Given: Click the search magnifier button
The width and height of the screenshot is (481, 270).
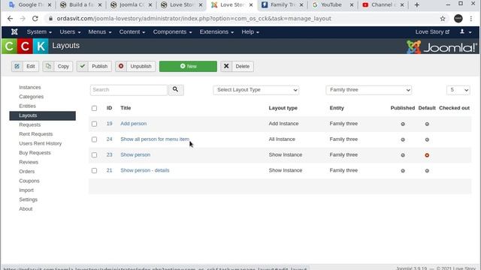Looking at the screenshot, I should 176,90.
